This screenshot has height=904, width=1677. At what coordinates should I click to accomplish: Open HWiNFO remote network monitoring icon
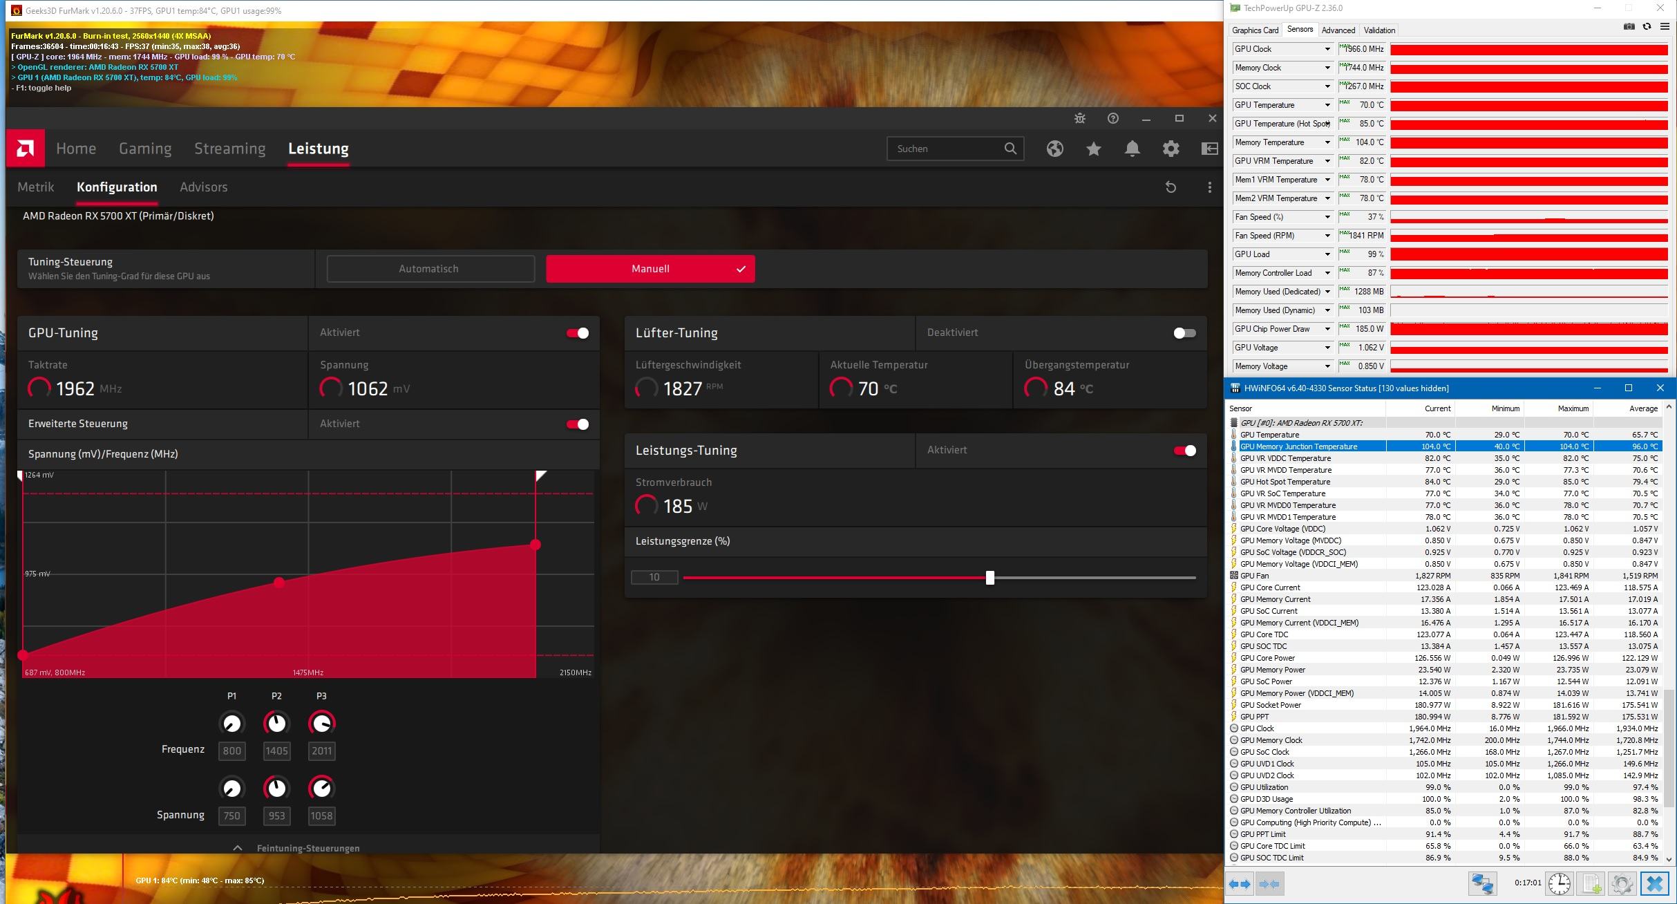coord(1482,884)
